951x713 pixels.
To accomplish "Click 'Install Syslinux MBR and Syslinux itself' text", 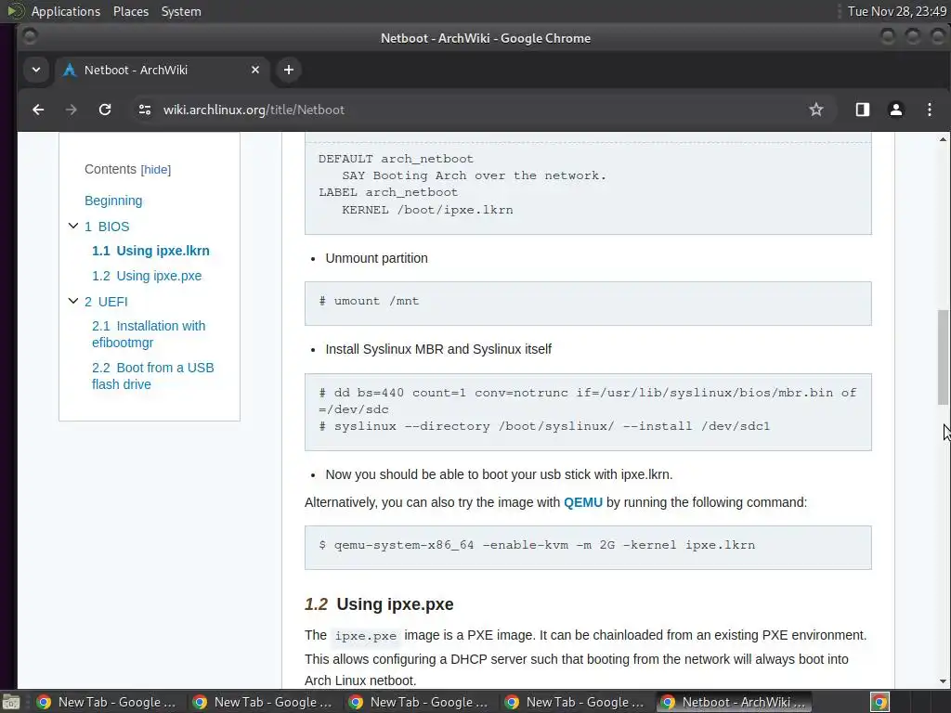I will pyautogui.click(x=438, y=349).
